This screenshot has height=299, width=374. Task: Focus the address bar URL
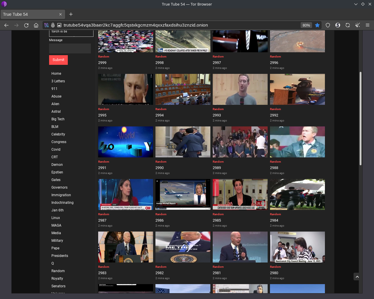point(136,25)
